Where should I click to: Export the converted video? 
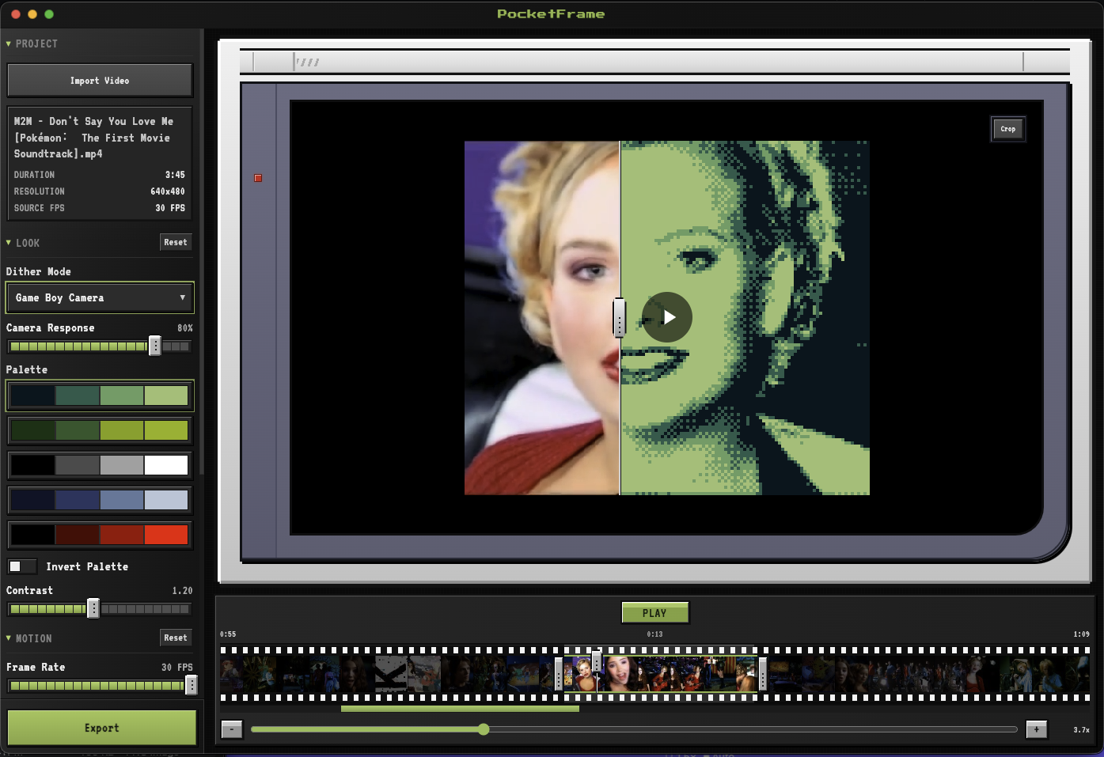pos(102,728)
